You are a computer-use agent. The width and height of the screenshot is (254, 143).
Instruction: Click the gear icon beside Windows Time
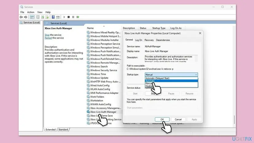tap(88, 74)
